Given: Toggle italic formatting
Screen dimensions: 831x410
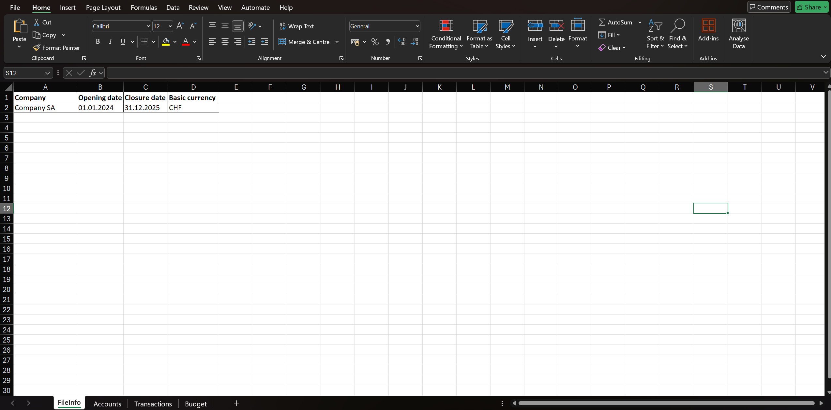Looking at the screenshot, I should 110,41.
